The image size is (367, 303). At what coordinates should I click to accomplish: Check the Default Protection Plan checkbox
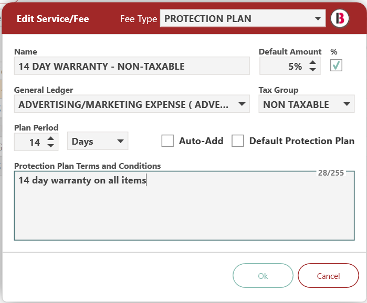[237, 140]
